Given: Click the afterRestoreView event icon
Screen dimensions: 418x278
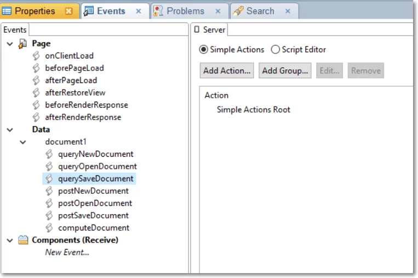Looking at the screenshot, I should point(36,93).
